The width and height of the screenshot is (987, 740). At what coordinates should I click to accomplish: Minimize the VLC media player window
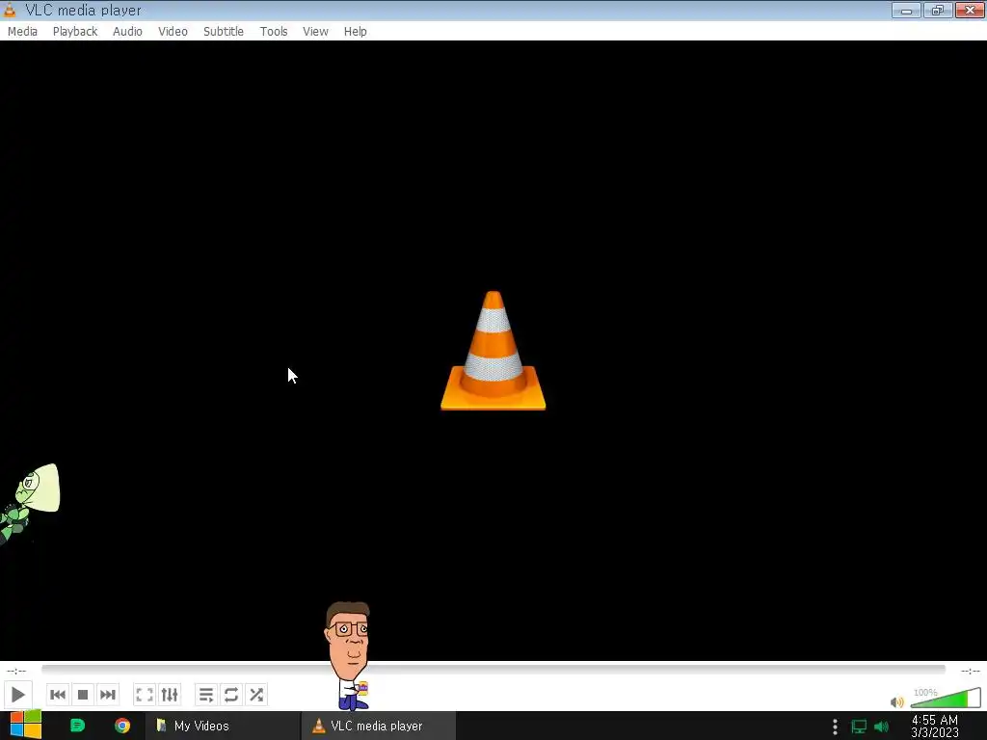pyautogui.click(x=906, y=10)
